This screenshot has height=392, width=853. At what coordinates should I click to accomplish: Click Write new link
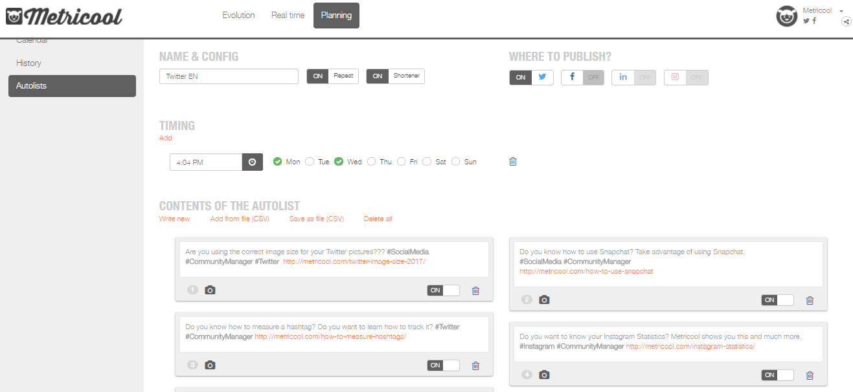pos(175,219)
